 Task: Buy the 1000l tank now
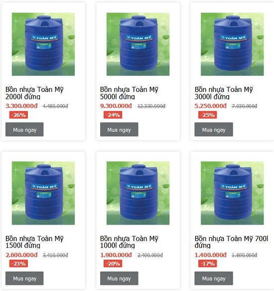[119, 278]
